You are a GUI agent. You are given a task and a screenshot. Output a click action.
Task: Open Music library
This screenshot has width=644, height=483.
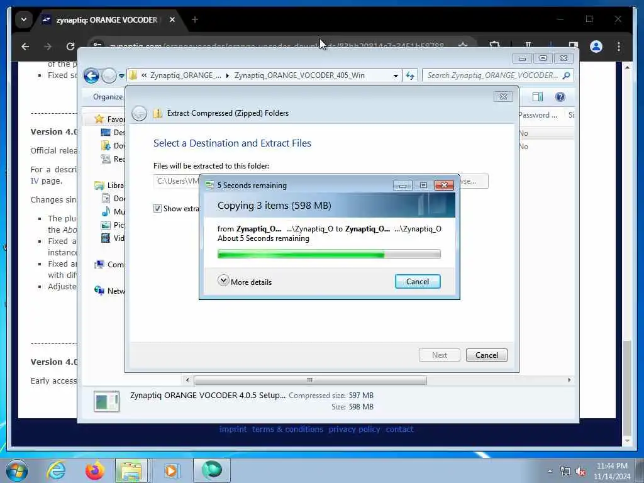tap(113, 211)
